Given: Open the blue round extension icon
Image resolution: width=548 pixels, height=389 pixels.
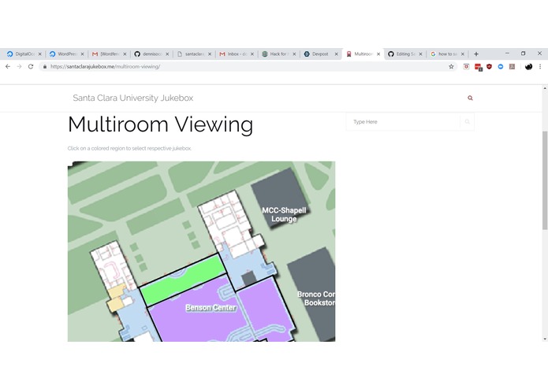Looking at the screenshot, I should tap(501, 66).
